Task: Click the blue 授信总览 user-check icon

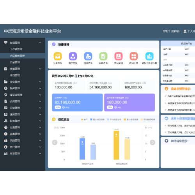Action: click(x=88, y=56)
